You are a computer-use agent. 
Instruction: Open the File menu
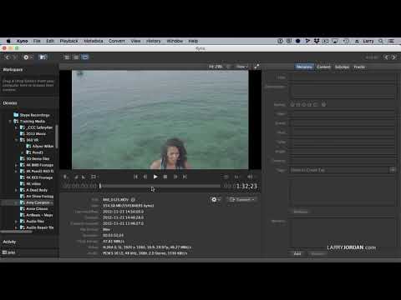point(37,41)
